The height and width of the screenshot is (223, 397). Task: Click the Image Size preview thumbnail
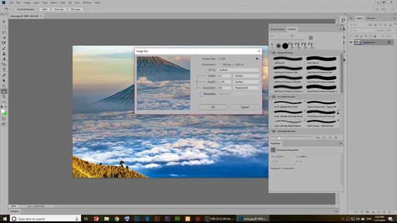click(x=164, y=83)
